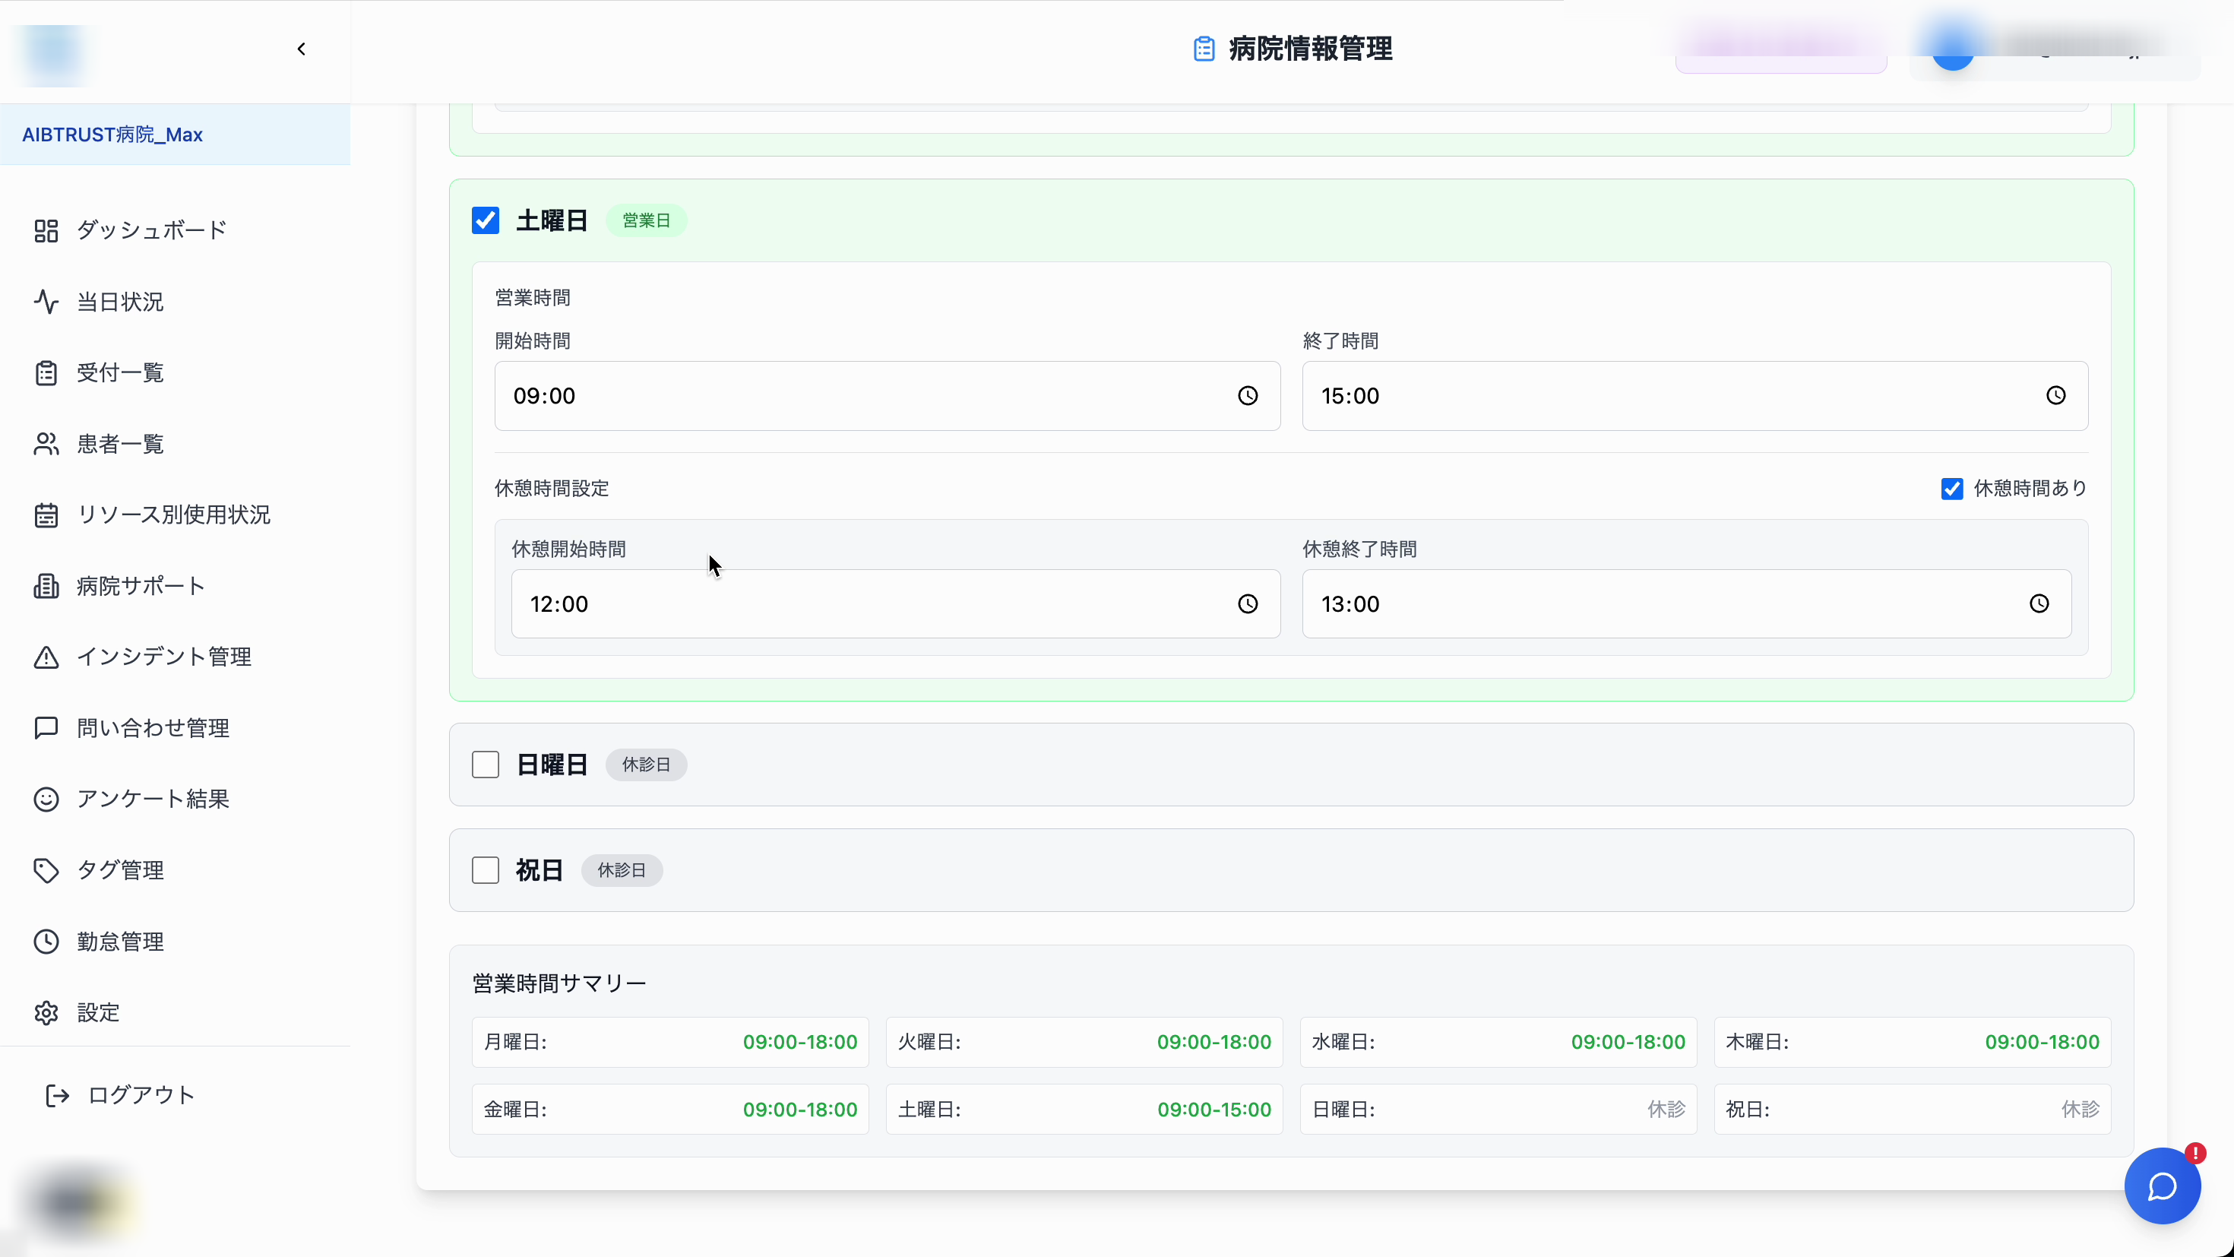
Task: Open the 終了時間 time picker for 15:00
Action: coord(2056,396)
